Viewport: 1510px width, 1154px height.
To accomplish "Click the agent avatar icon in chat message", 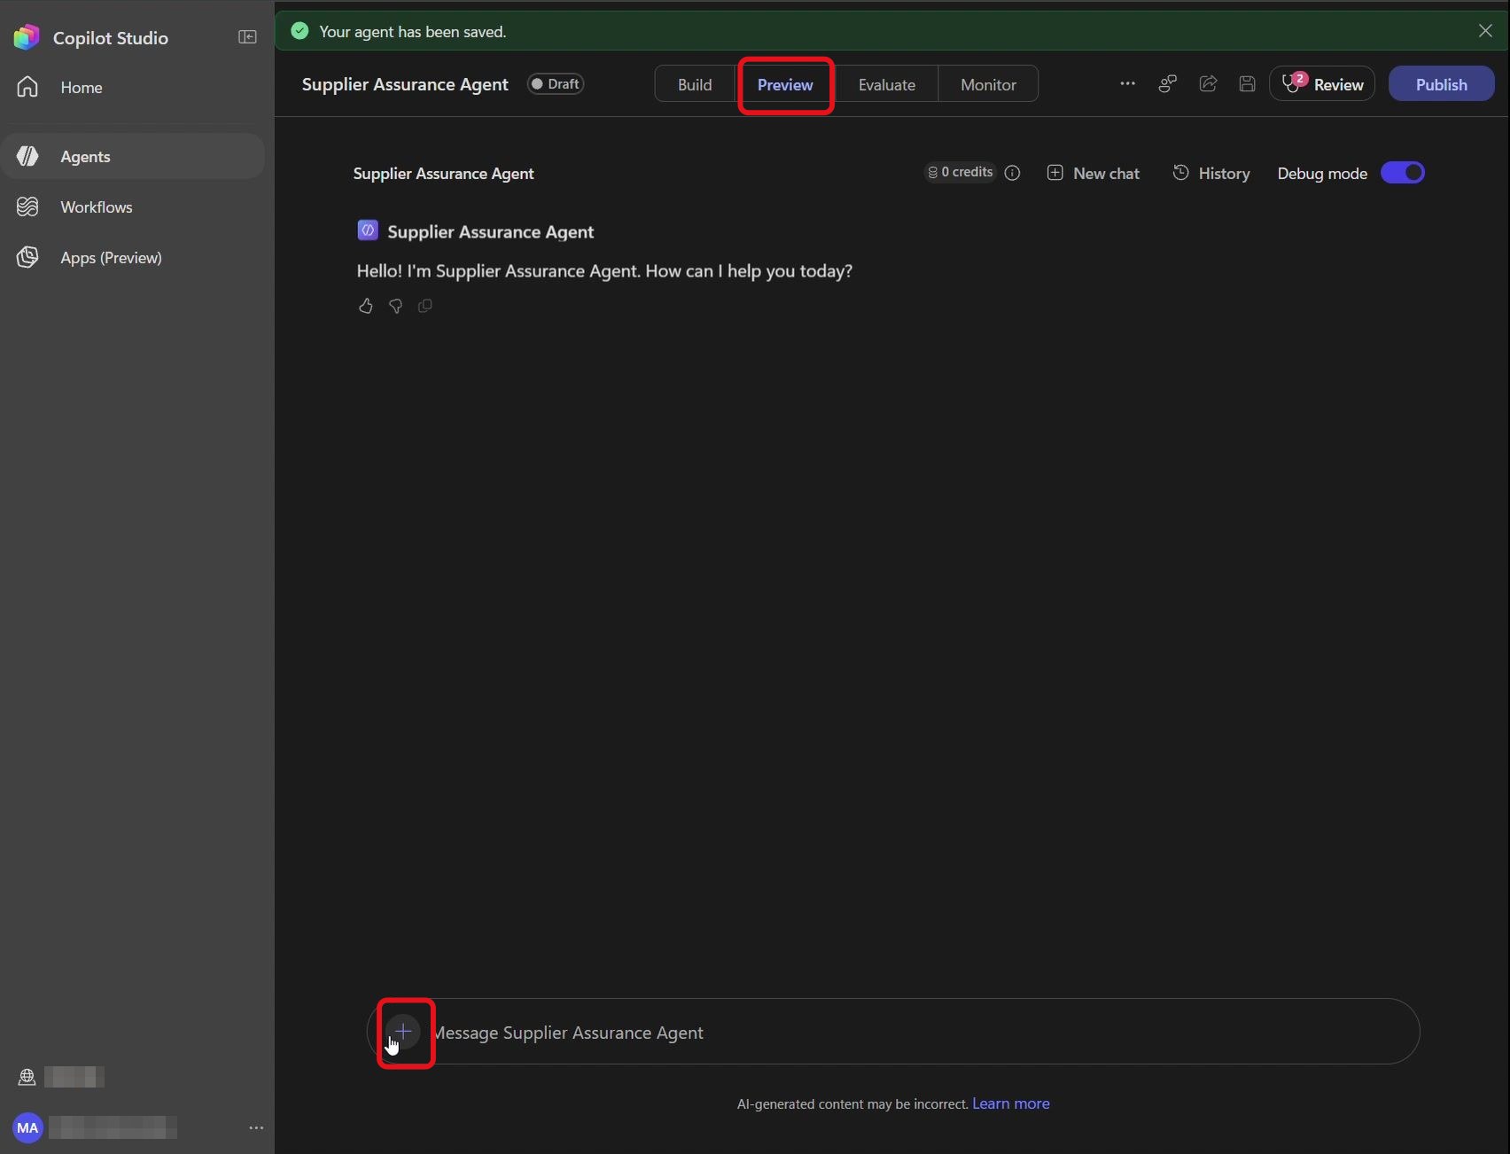I will [x=368, y=230].
